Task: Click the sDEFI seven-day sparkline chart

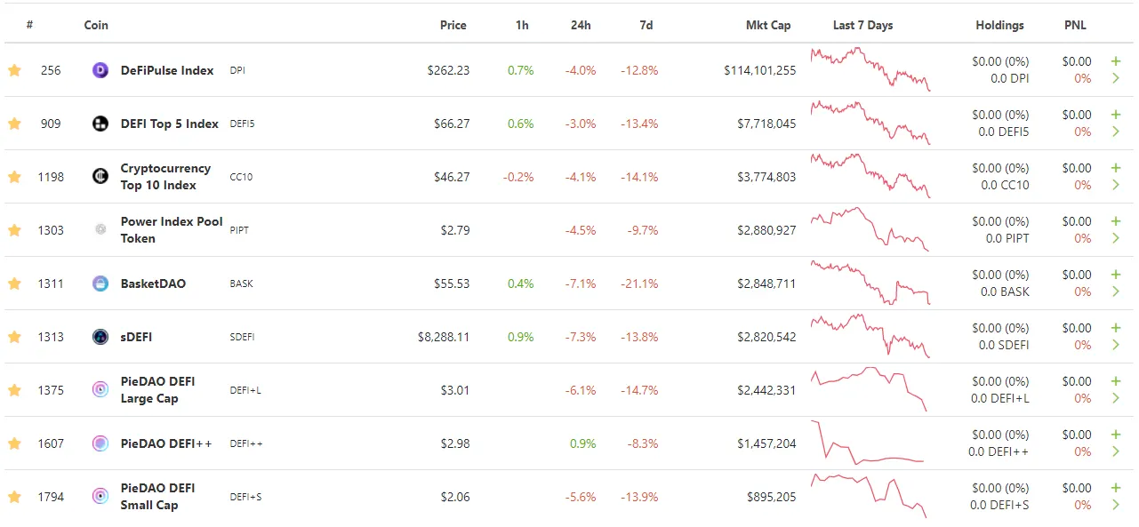Action: tap(869, 337)
